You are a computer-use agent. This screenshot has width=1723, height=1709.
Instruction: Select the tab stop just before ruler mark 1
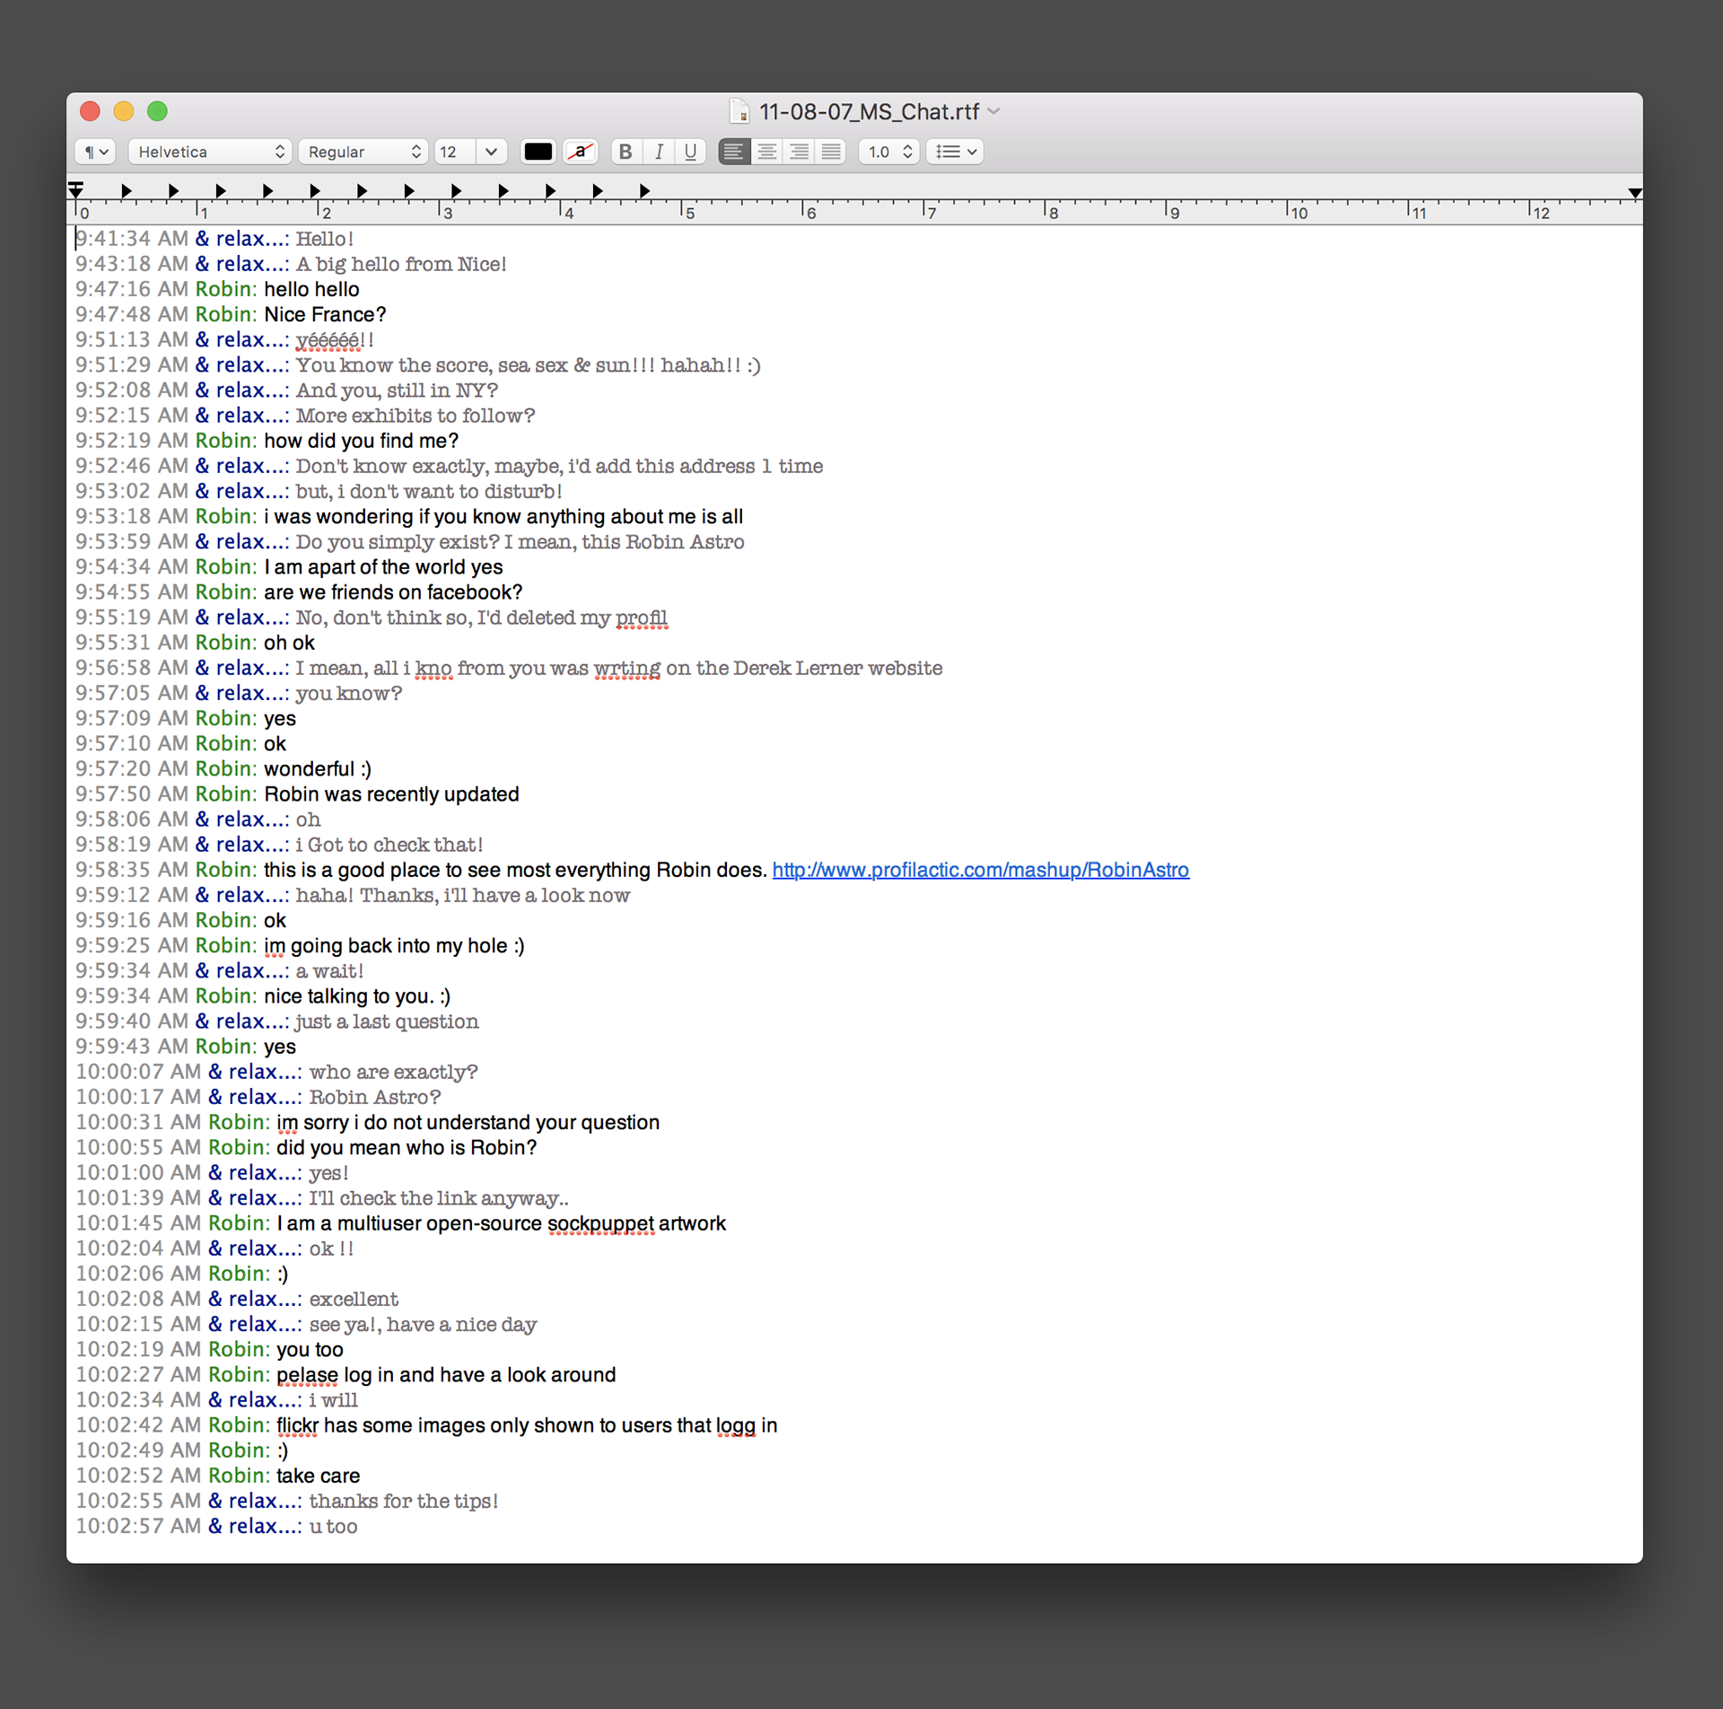(174, 190)
